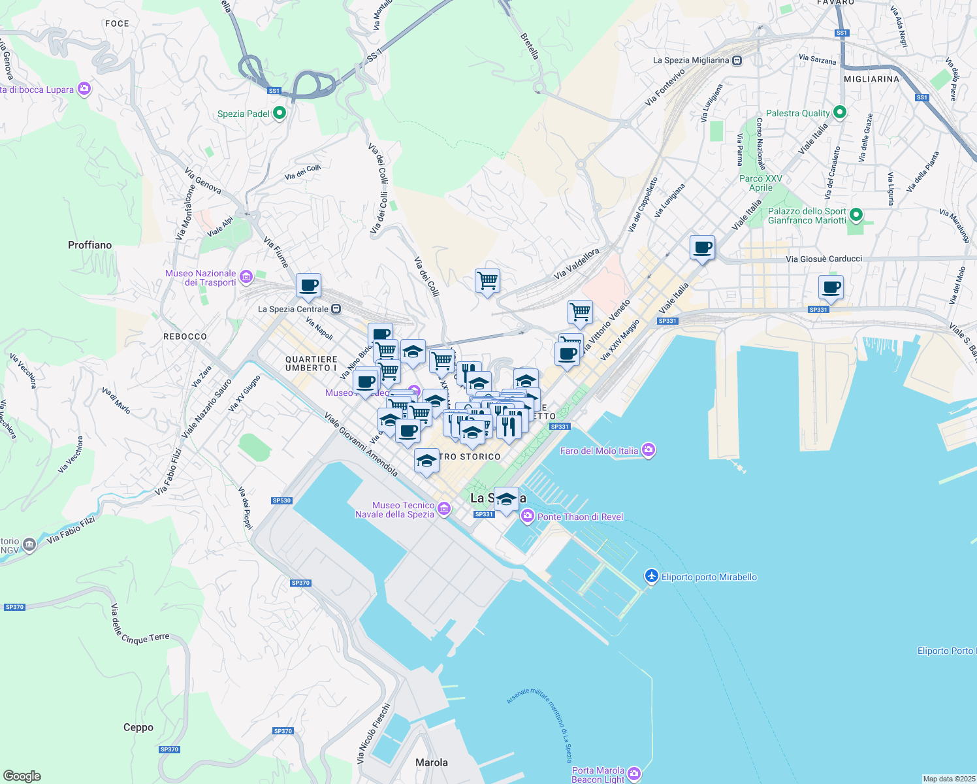Select the camera icon at Faro del Molo Italia

tap(648, 450)
